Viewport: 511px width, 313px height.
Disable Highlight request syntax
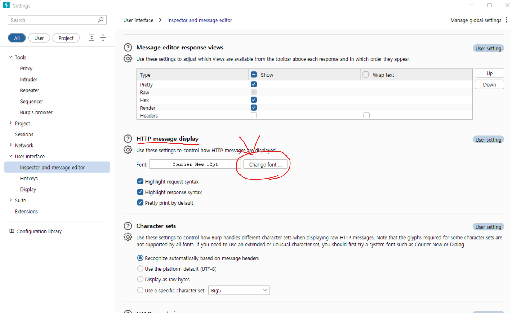(140, 181)
